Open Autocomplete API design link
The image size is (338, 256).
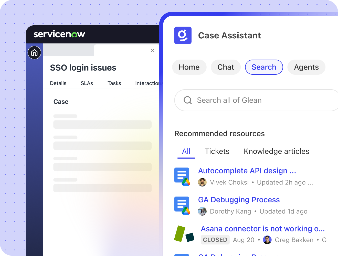point(247,171)
